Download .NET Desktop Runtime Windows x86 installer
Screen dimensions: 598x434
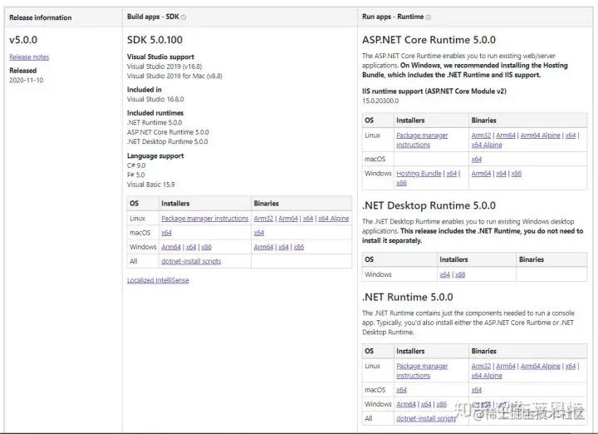pyautogui.click(x=460, y=274)
